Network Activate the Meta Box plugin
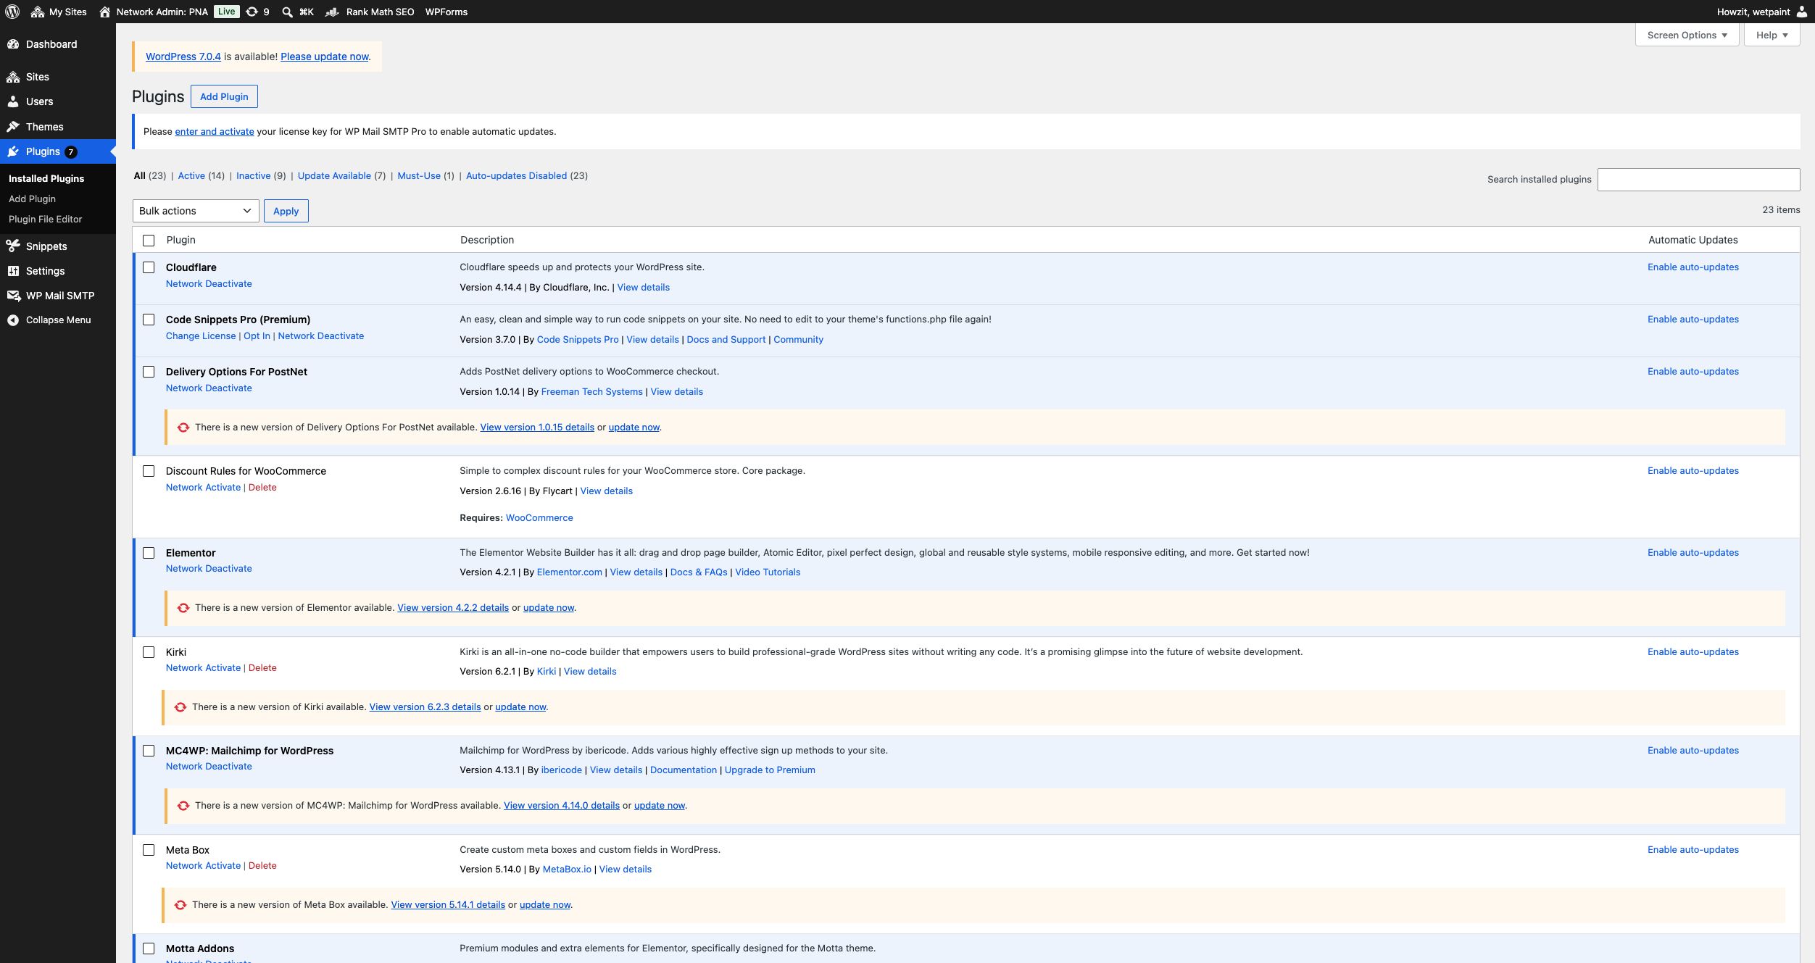The image size is (1815, 963). pyautogui.click(x=203, y=866)
